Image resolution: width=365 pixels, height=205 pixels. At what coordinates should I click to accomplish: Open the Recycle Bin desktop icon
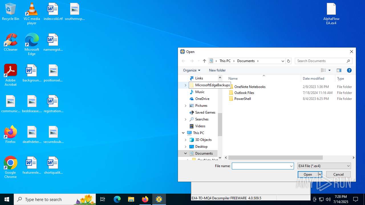11,12
